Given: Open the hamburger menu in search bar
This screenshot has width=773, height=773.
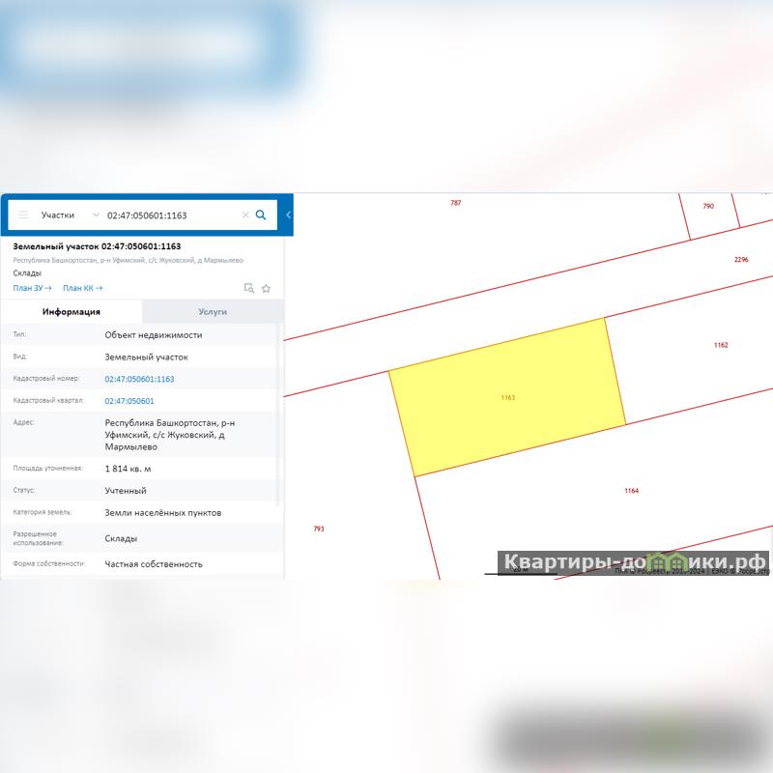Looking at the screenshot, I should click(23, 215).
